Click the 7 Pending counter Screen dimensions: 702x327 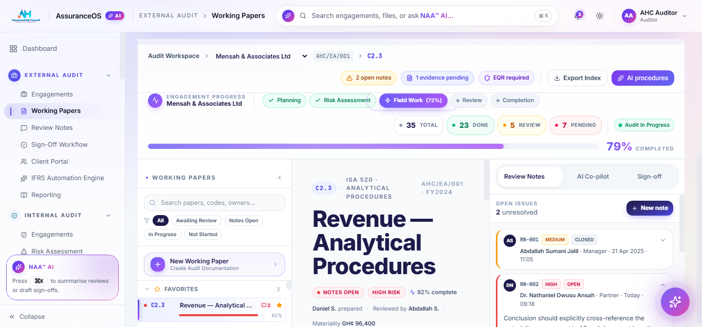pos(575,125)
